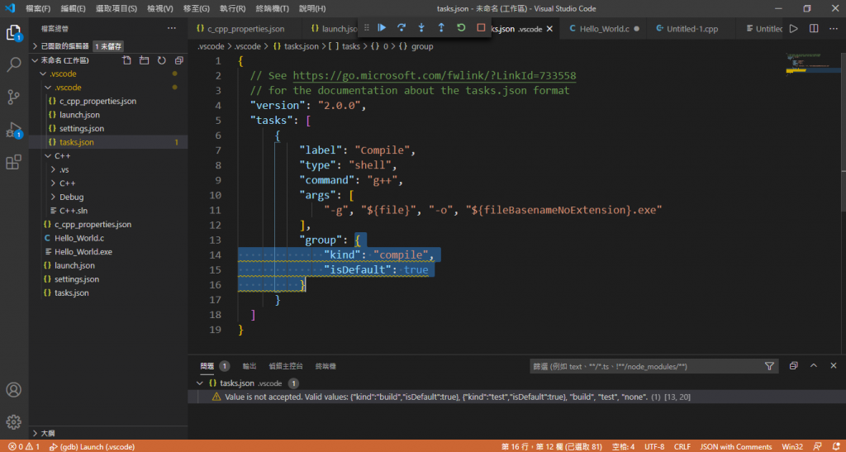
Task: Select the Value is not accepted warning row
Action: (517, 397)
